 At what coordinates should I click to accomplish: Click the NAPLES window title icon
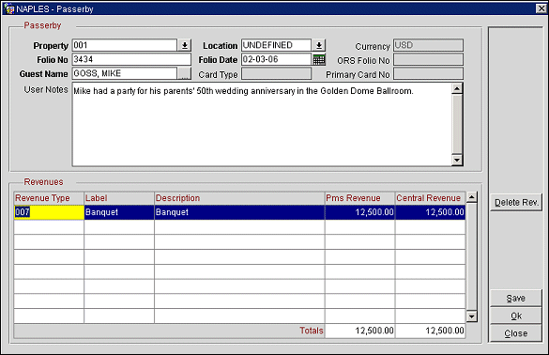click(x=9, y=8)
